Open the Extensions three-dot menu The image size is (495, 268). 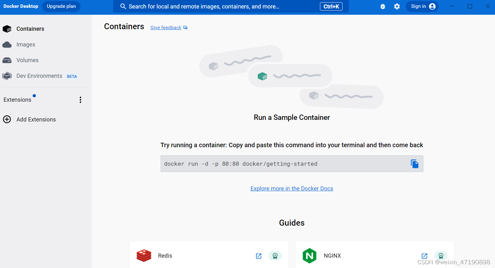click(80, 100)
